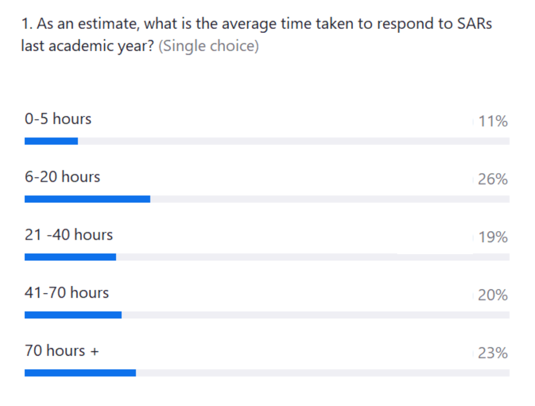Select the '41-70 hours' option label
This screenshot has width=535, height=406.
[67, 292]
